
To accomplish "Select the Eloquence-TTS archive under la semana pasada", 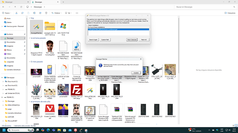I will [x=37, y=48].
